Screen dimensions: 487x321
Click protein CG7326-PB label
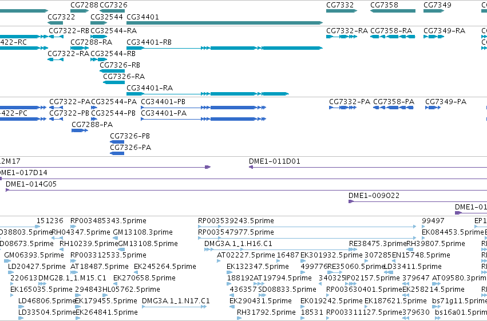tap(130, 136)
